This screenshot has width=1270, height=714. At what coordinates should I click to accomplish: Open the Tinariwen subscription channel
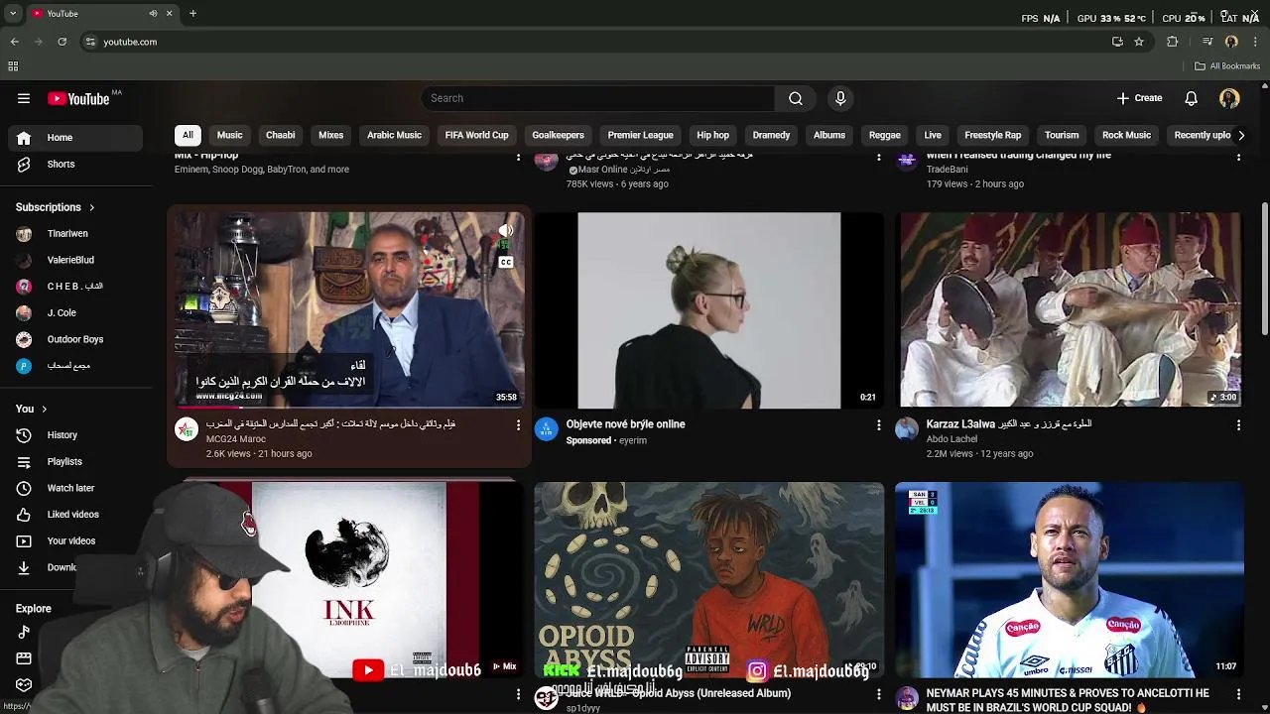pos(76,234)
